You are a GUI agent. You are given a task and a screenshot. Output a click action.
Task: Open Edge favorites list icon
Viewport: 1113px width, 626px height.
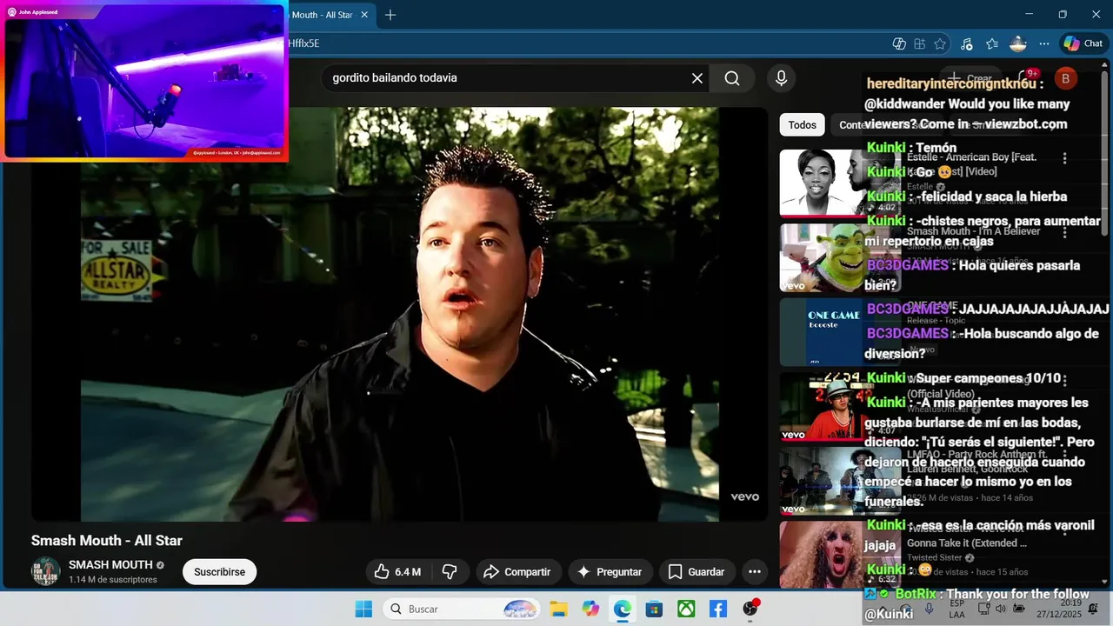992,43
